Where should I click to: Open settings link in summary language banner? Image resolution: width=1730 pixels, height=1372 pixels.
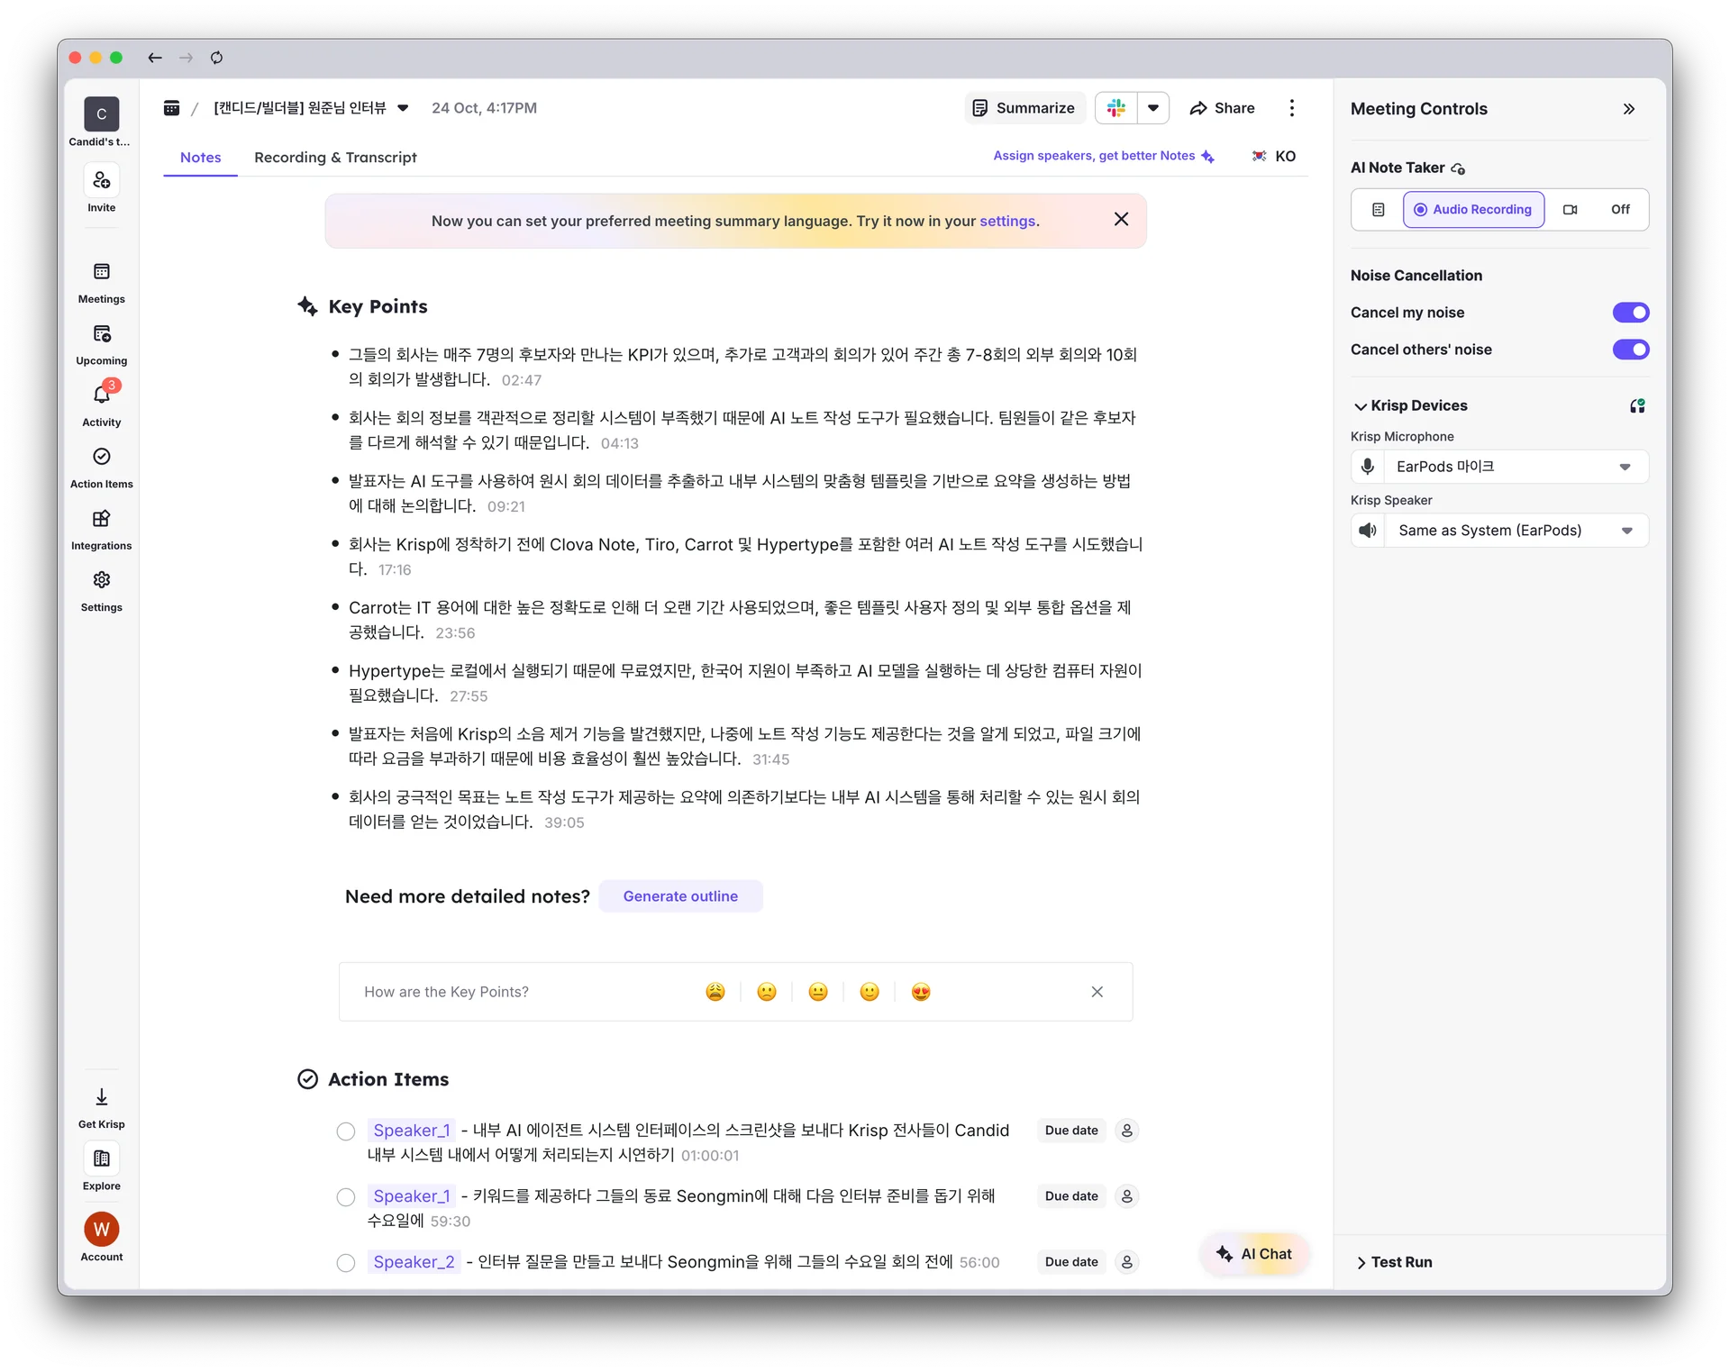tap(1008, 221)
